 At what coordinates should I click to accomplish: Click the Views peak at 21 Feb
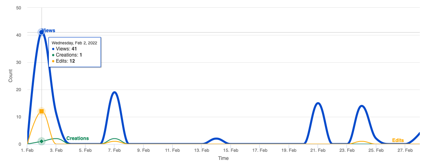tap(318, 103)
